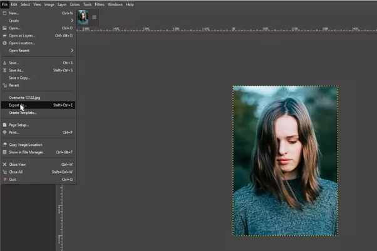Choose Save... from the File menu
377x251 pixels.
coord(38,63)
